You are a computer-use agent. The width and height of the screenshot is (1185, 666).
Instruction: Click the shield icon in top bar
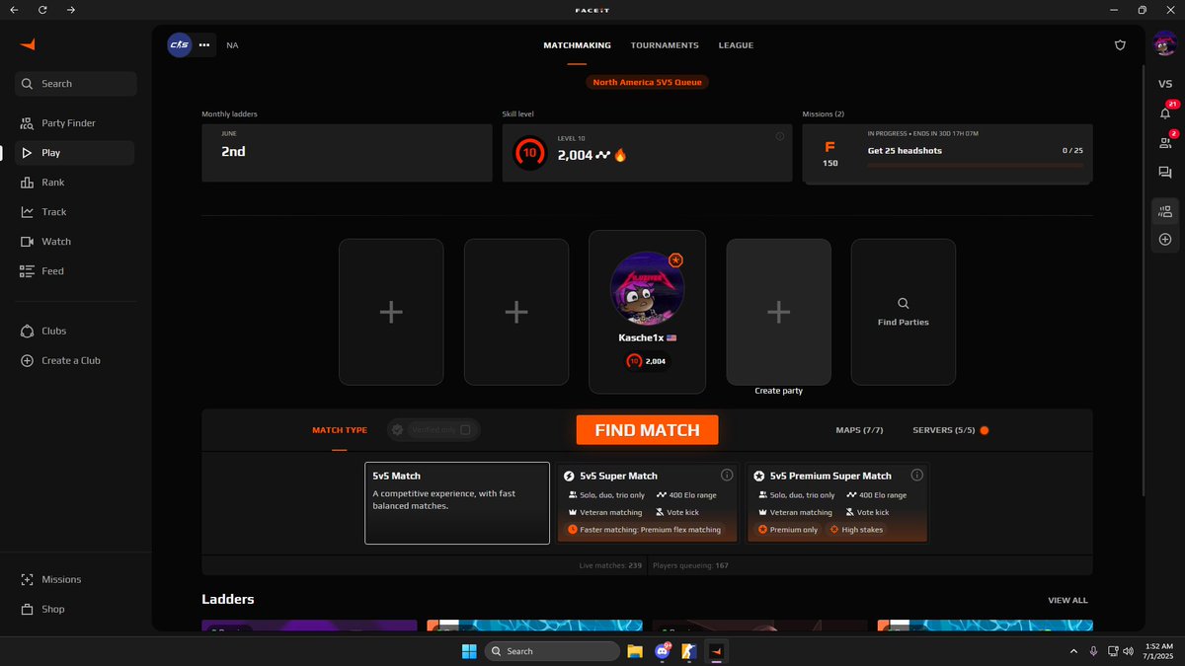click(1120, 44)
